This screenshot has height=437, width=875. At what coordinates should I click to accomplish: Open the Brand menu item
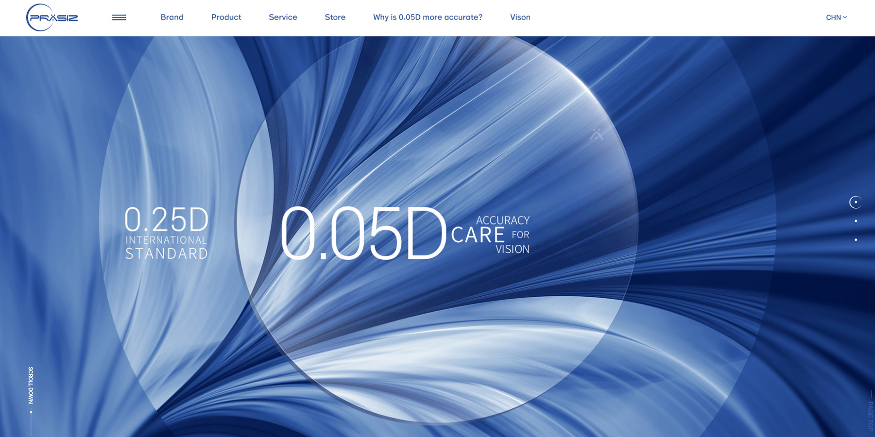click(172, 17)
